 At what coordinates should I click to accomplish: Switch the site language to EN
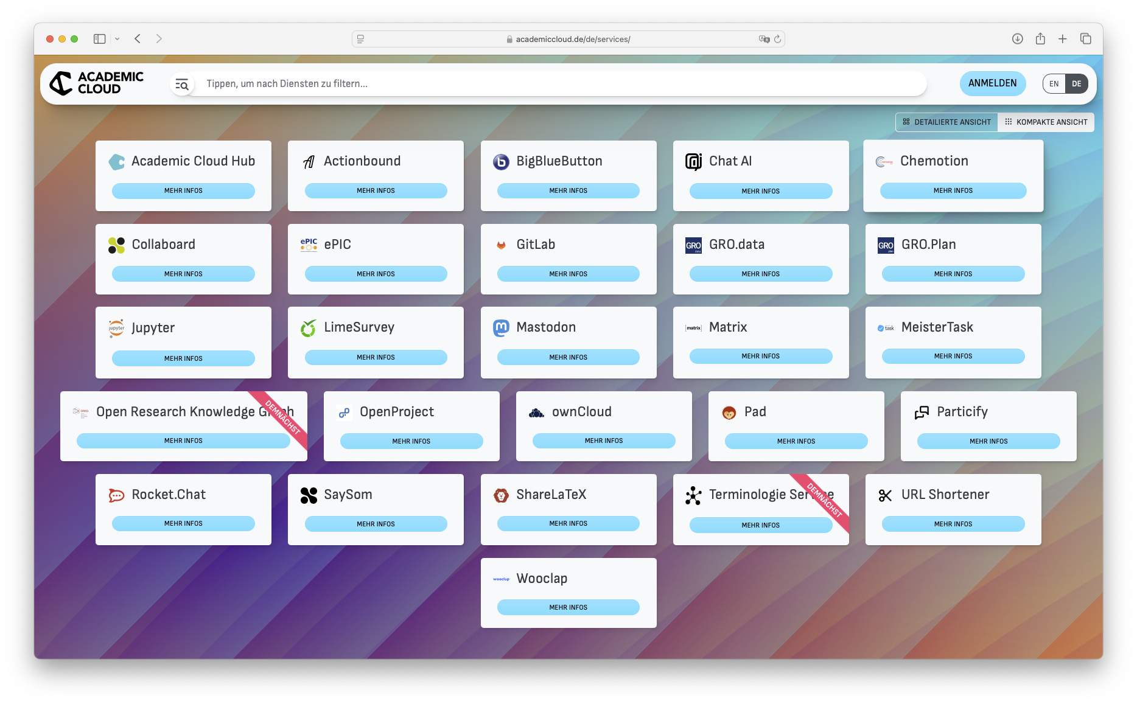click(x=1054, y=83)
